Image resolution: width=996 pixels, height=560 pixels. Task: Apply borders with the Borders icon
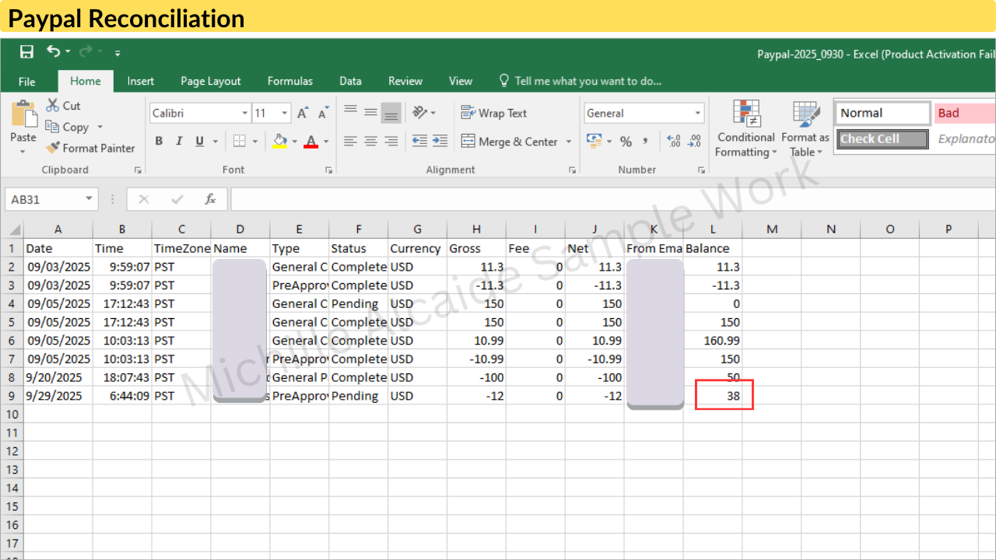point(239,142)
